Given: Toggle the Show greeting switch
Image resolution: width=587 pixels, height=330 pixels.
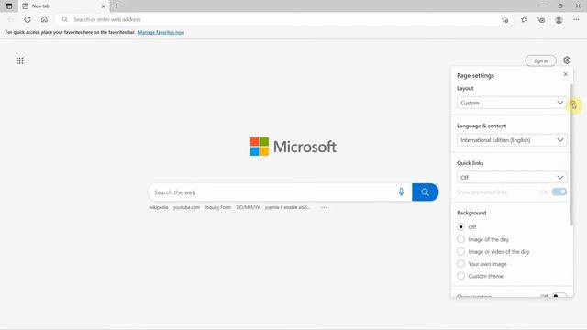Looking at the screenshot, I should pos(559,296).
